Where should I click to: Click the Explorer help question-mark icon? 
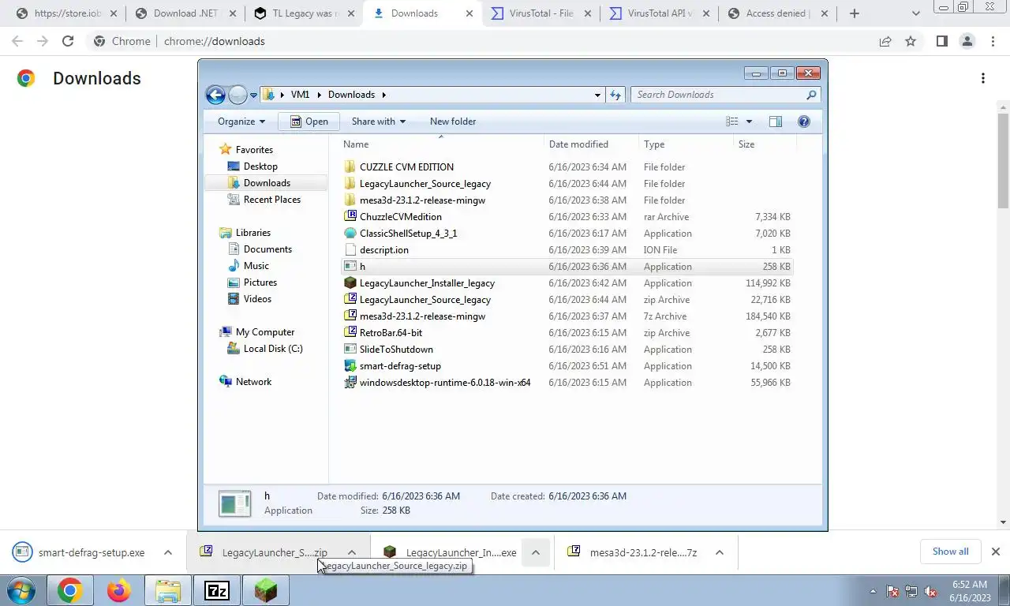(804, 122)
